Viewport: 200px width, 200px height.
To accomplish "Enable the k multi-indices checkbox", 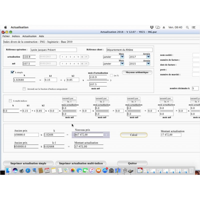I will (x=10, y=101).
